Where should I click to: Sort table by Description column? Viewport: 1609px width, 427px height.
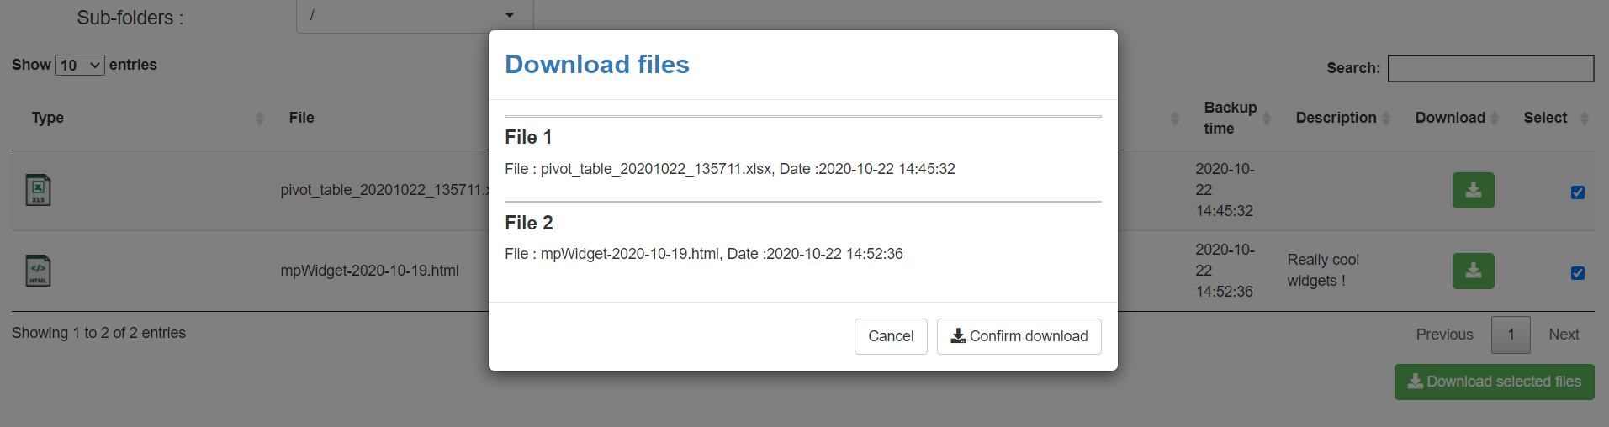1386,119
